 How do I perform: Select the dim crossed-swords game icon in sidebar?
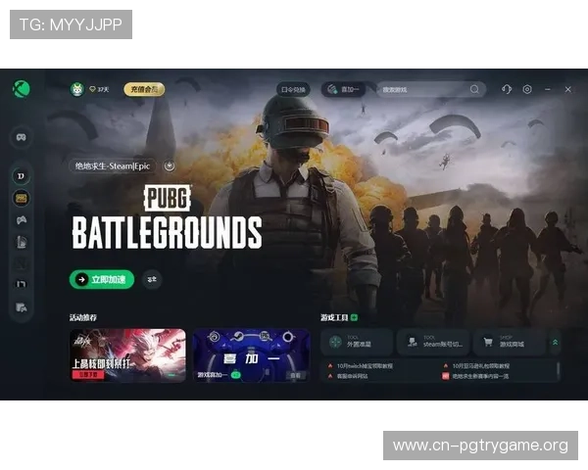[x=21, y=263]
